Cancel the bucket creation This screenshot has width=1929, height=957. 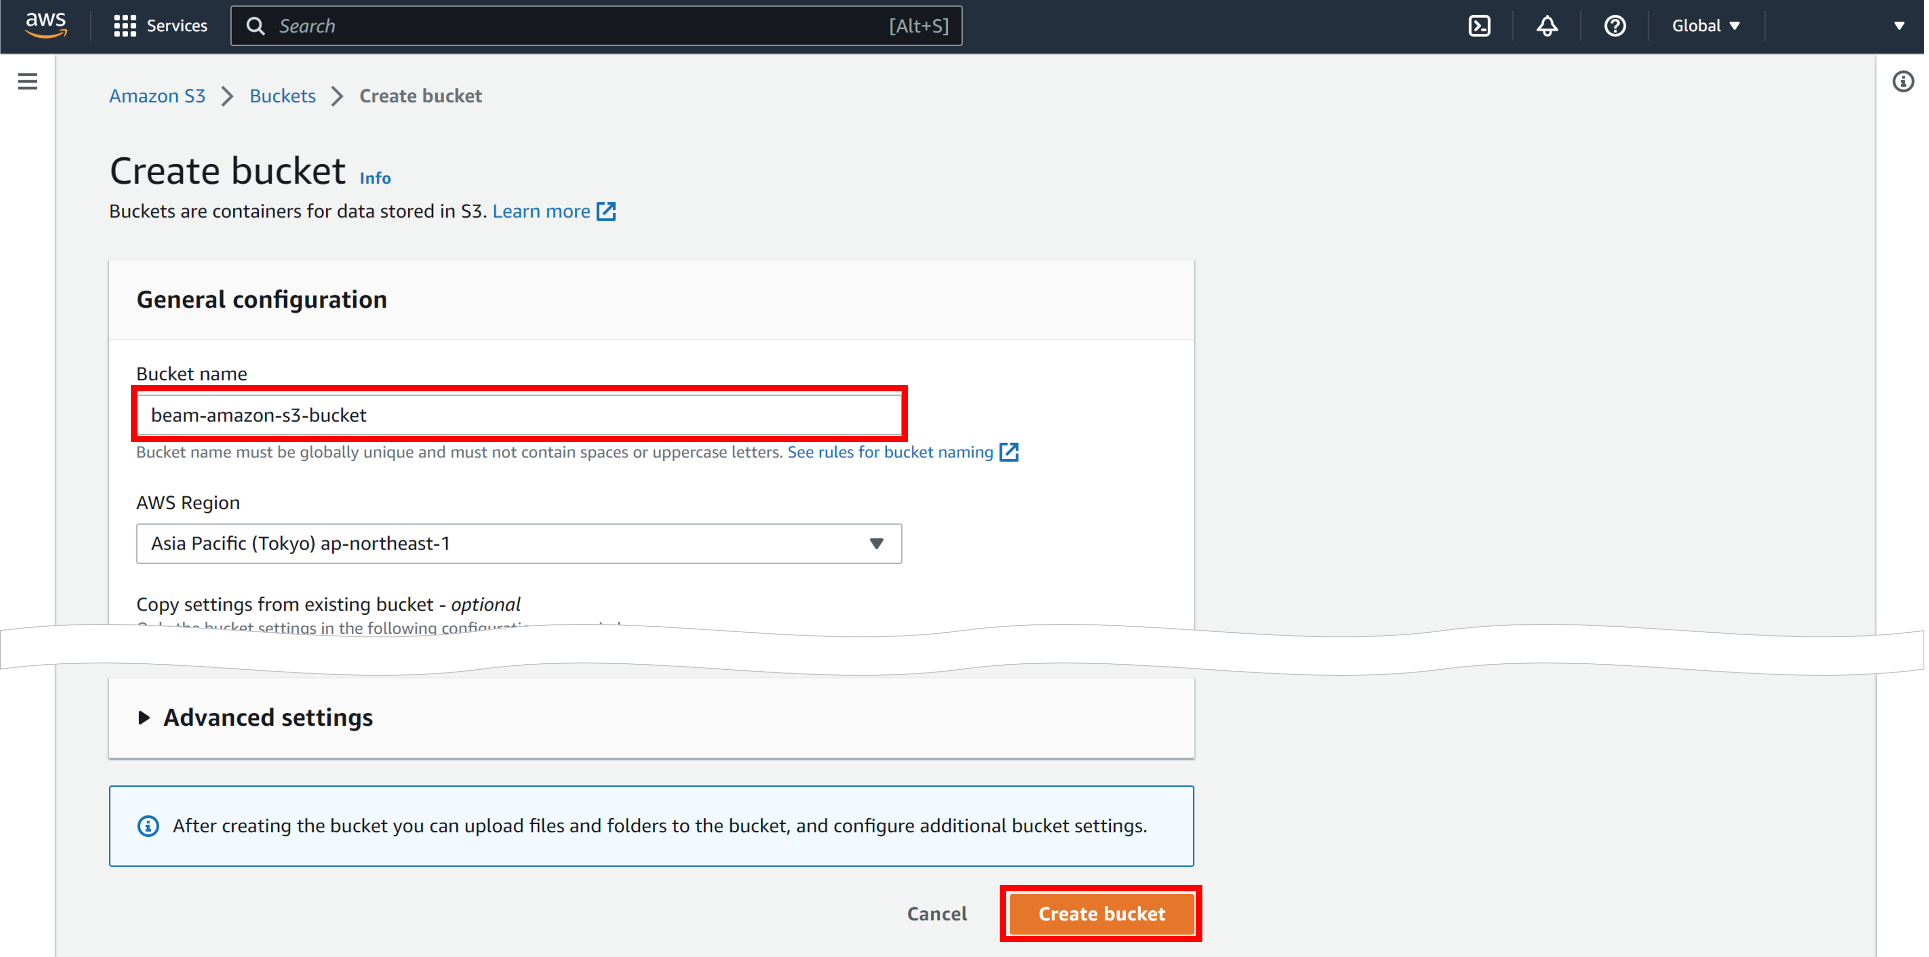tap(936, 914)
